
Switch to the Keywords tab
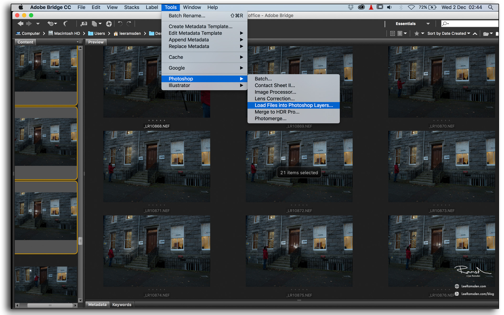122,304
